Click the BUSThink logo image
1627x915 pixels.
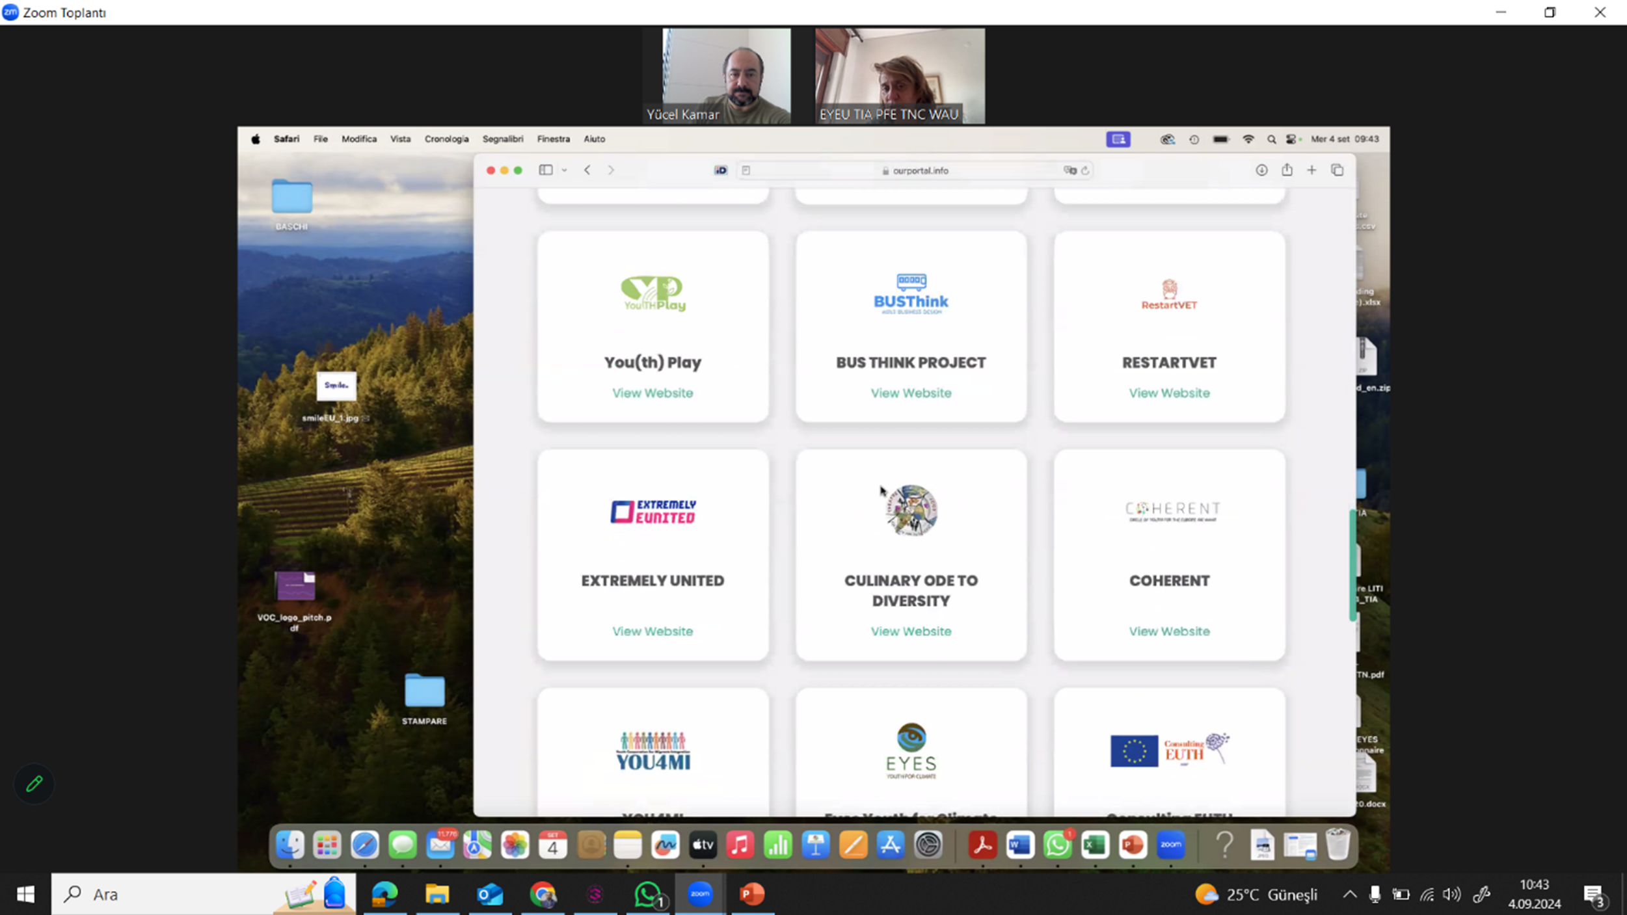[911, 294]
